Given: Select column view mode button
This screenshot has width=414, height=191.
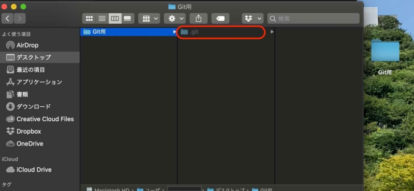Looking at the screenshot, I should tap(115, 19).
